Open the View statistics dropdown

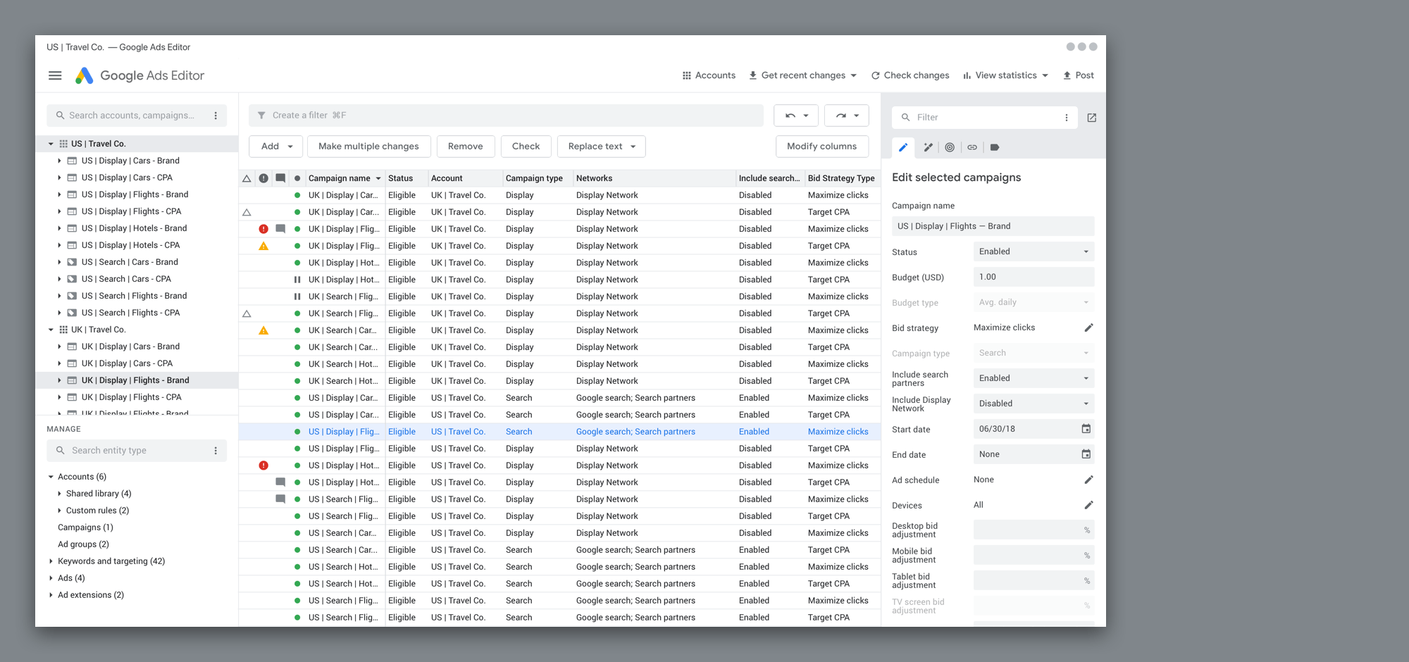1045,75
